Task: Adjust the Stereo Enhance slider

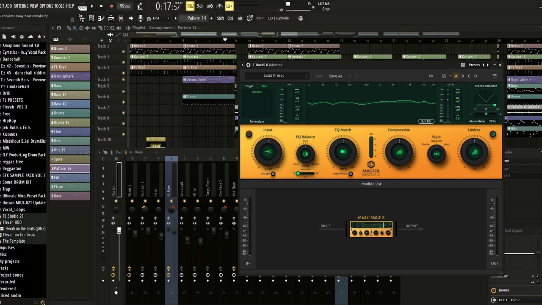Action: pos(486,114)
